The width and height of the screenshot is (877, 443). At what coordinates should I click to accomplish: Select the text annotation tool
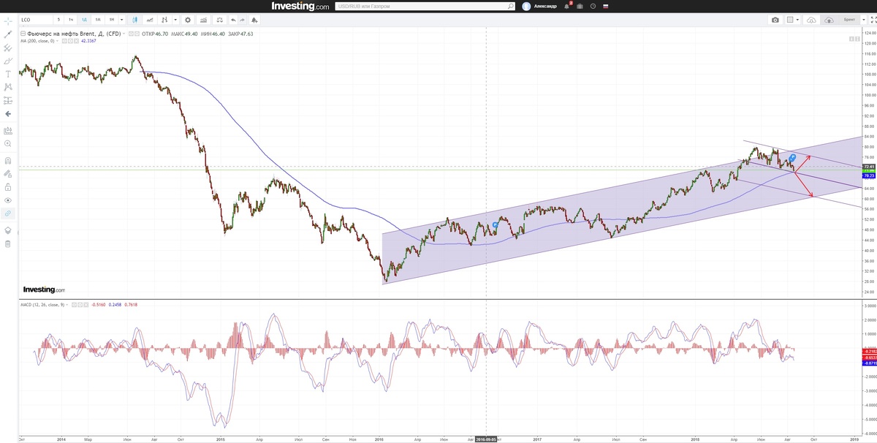pos(8,74)
